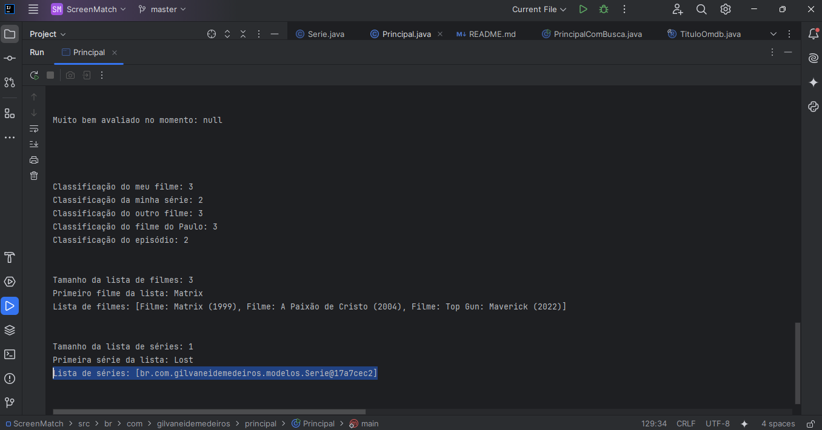Print console output
The image size is (822, 430).
34,160
